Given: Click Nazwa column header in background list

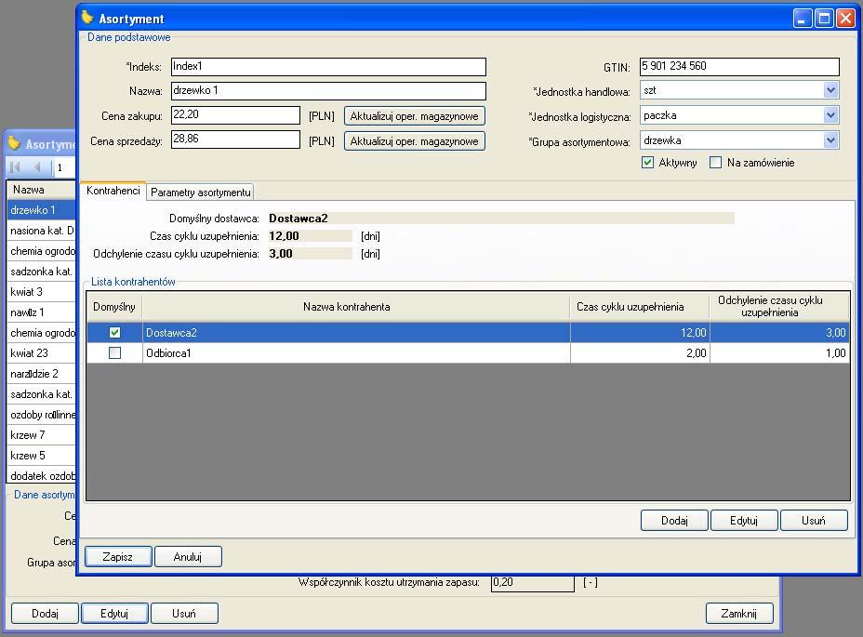Looking at the screenshot, I should coord(42,190).
